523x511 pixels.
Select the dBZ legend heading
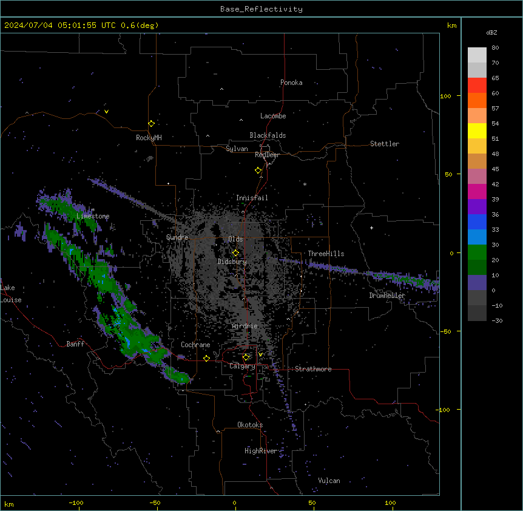(491, 32)
